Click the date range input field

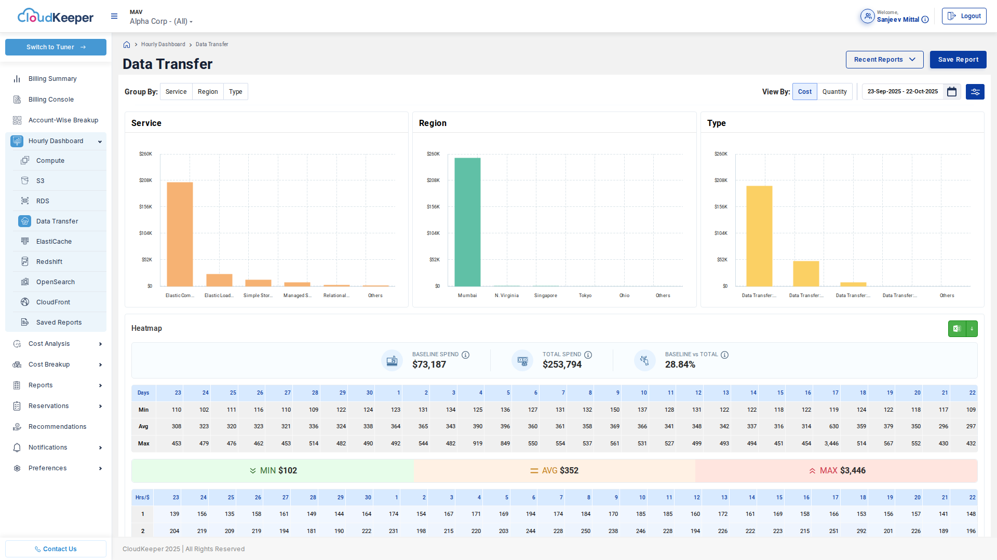[902, 92]
